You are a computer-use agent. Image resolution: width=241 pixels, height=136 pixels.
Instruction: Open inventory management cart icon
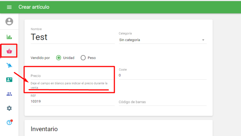9,66
